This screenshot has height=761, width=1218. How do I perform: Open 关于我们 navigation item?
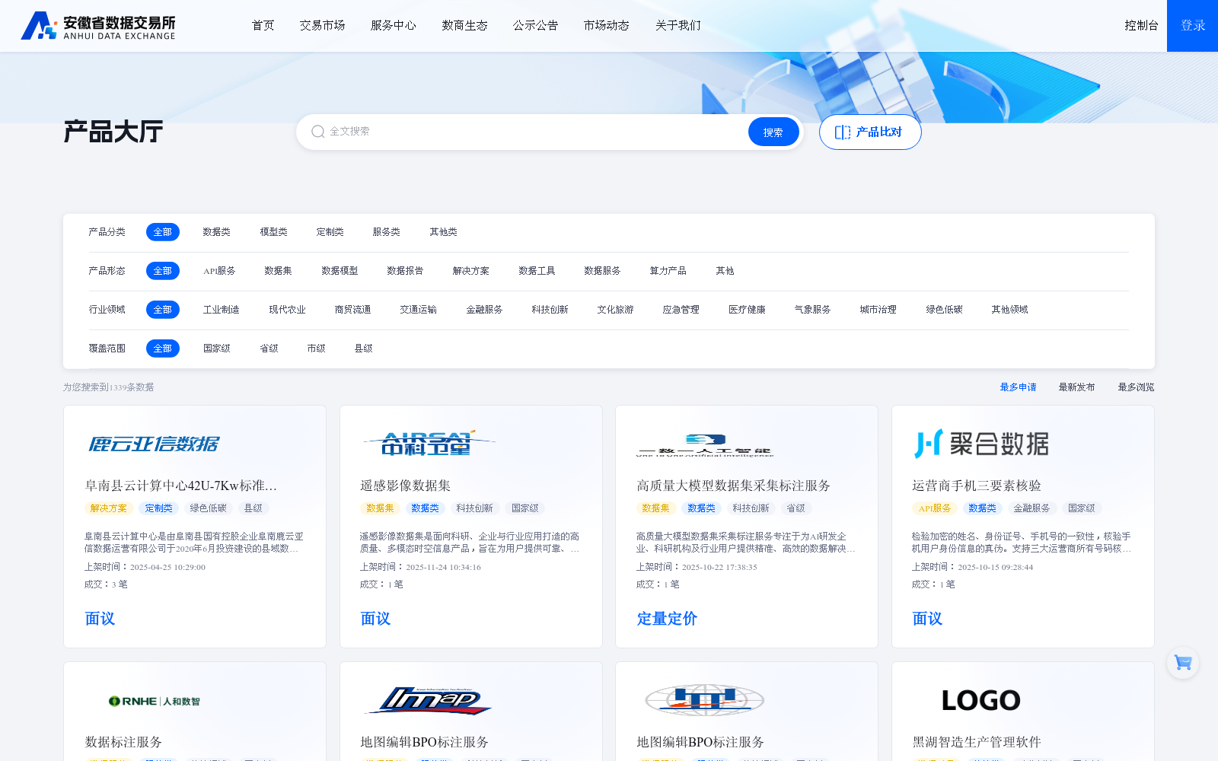[x=678, y=26]
